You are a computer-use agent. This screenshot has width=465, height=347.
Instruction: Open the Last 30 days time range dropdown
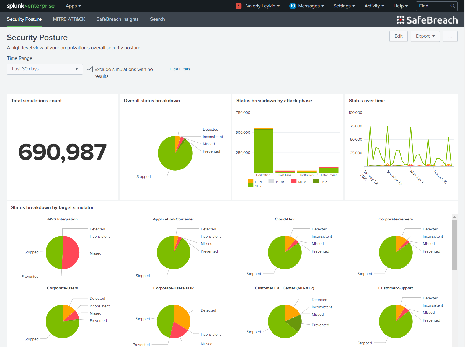click(45, 69)
